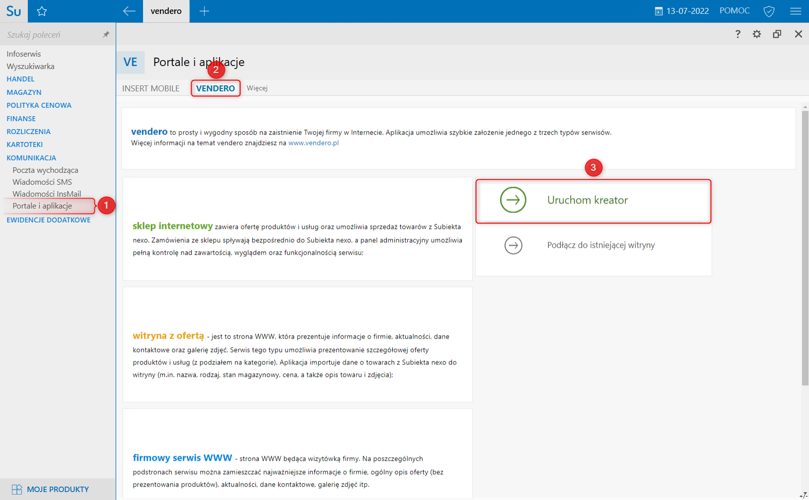The height and width of the screenshot is (500, 809).
Task: Collapse the KOMUNIKACJA section
Action: tap(31, 158)
